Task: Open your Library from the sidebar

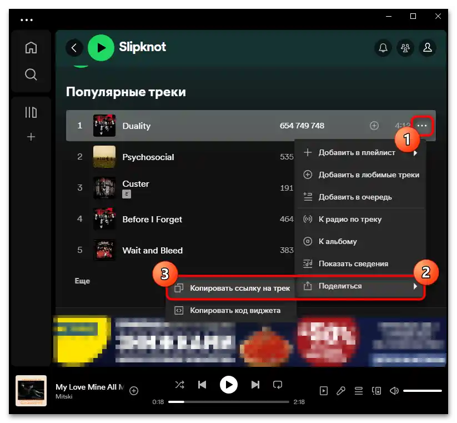Action: (x=31, y=112)
